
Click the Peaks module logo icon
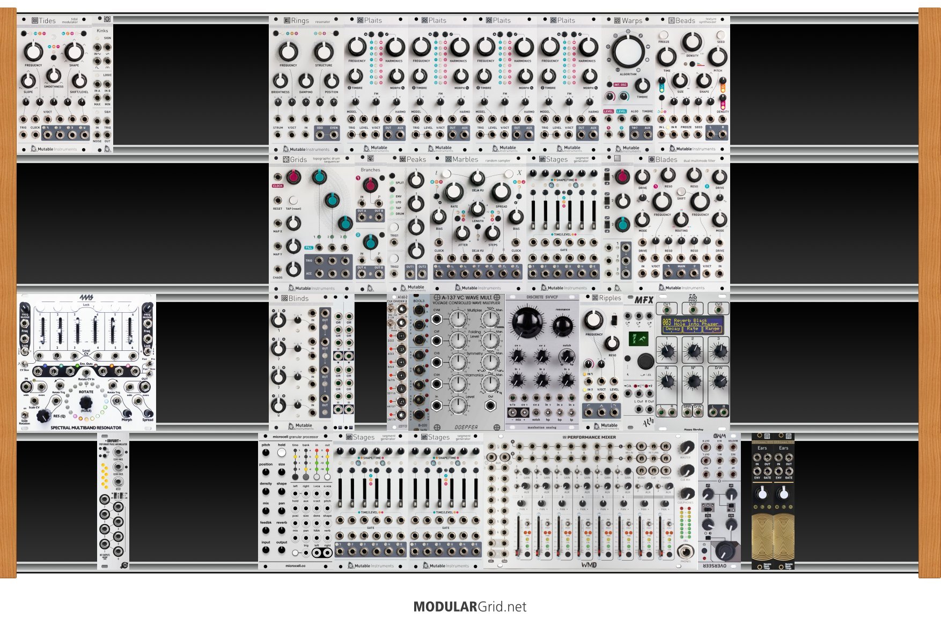click(x=402, y=159)
